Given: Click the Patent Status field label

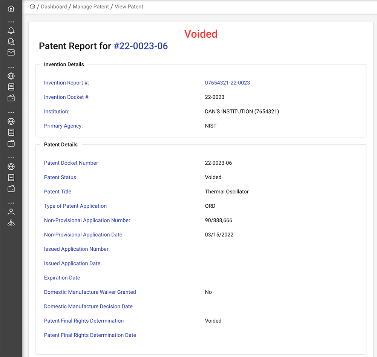Looking at the screenshot, I should (60, 177).
